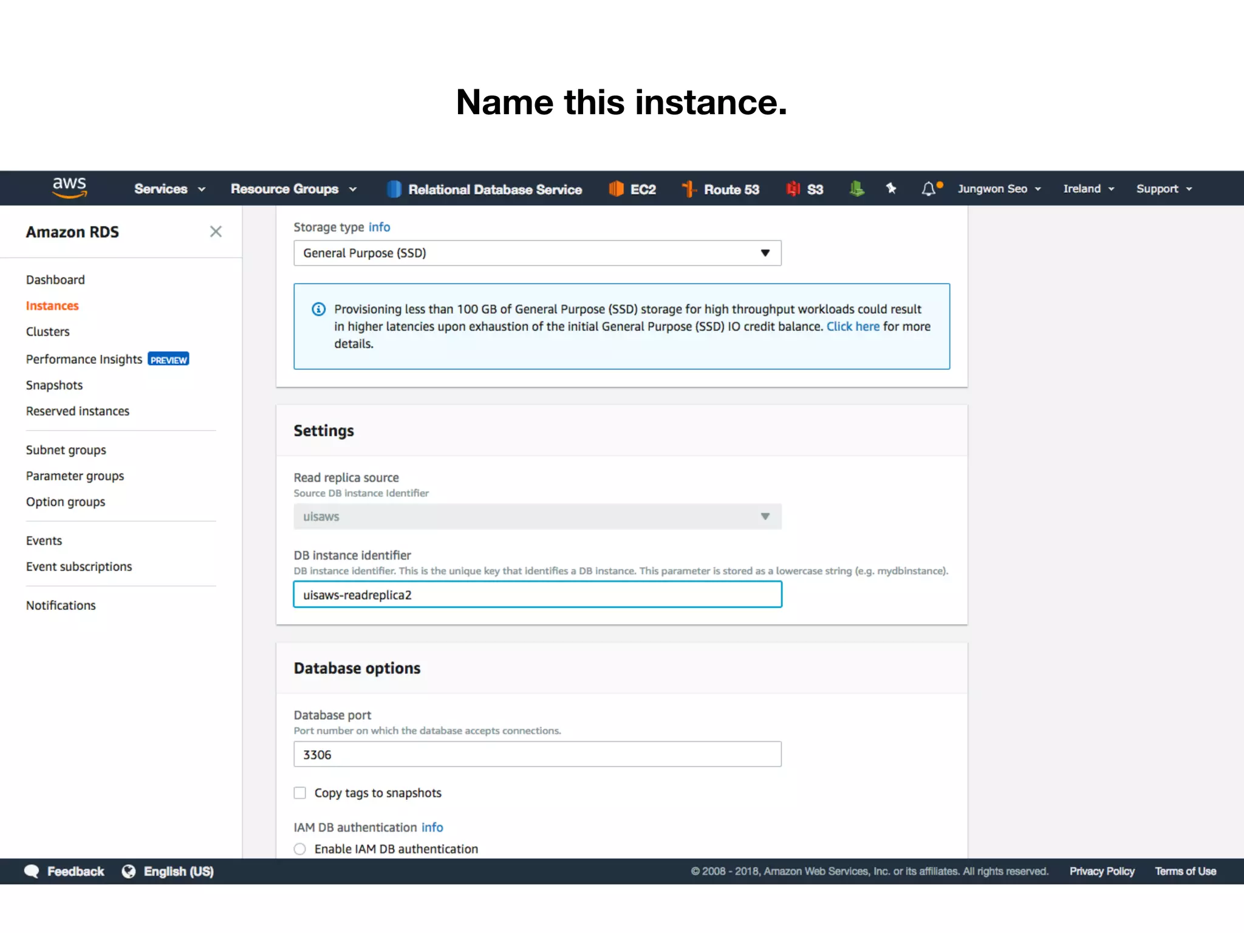Check Copy tags to snapshots

[x=300, y=793]
